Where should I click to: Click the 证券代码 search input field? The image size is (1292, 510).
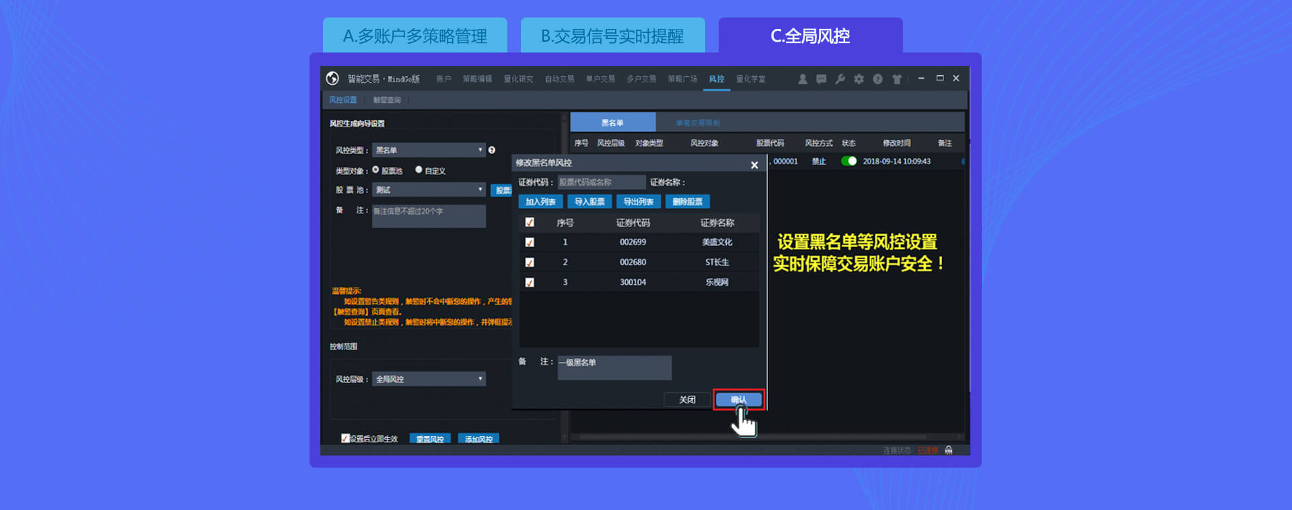(x=601, y=182)
